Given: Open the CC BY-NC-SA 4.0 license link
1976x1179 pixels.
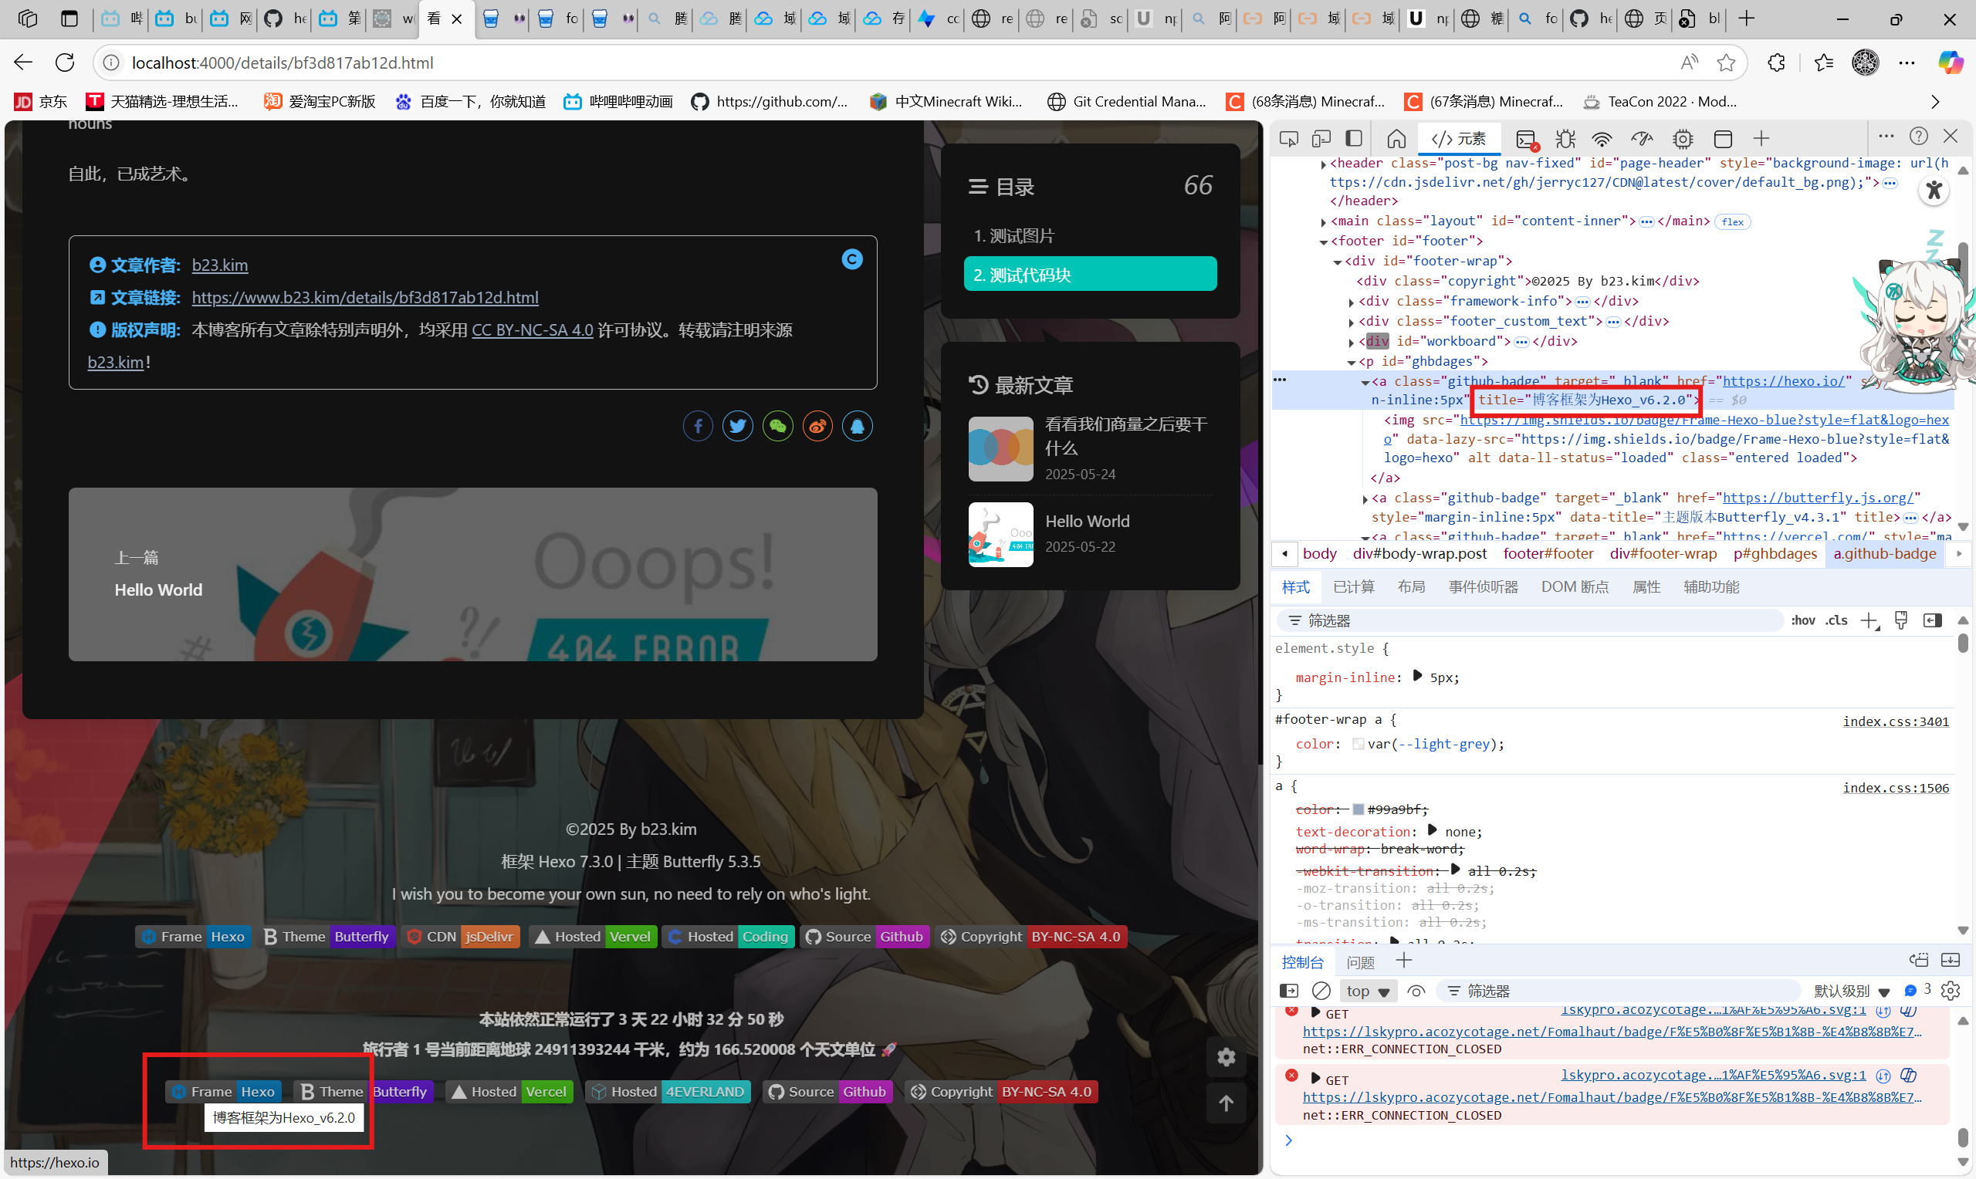Looking at the screenshot, I should tap(533, 329).
